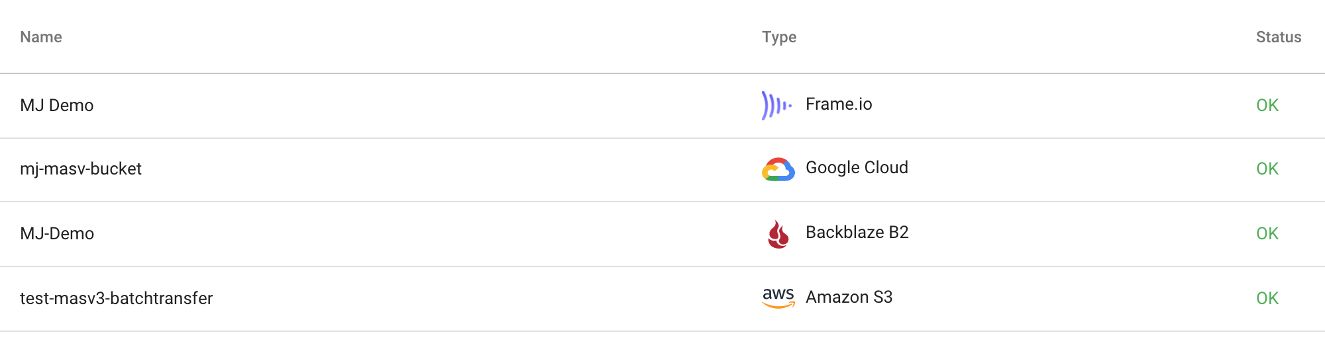Open the MJ Demo integration row
Viewport: 1325px width, 353px height.
pos(662,106)
